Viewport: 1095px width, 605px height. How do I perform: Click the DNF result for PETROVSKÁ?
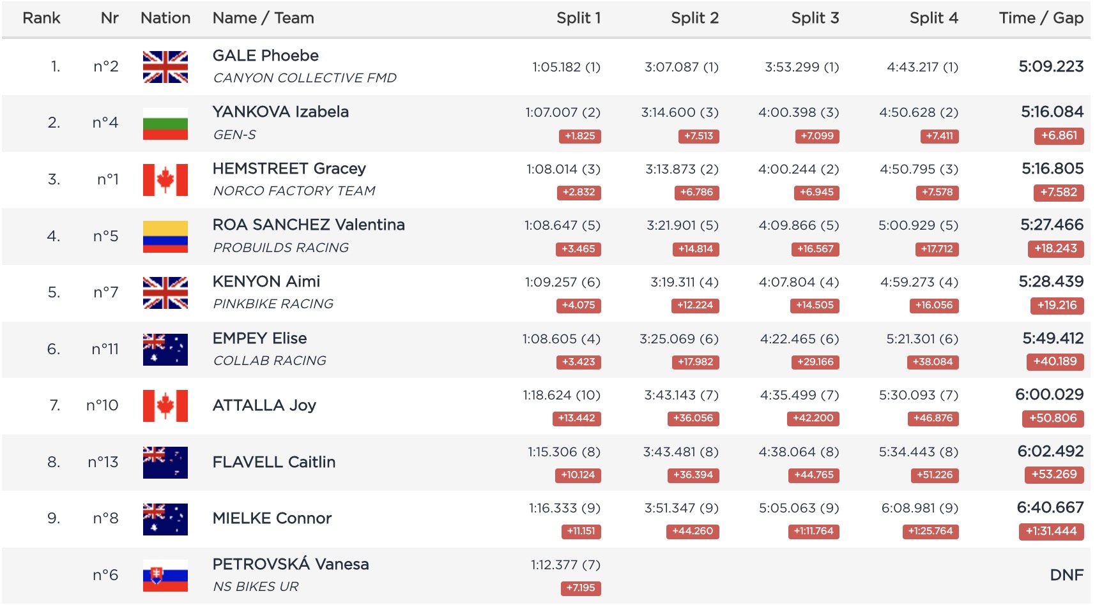pyautogui.click(x=1066, y=575)
